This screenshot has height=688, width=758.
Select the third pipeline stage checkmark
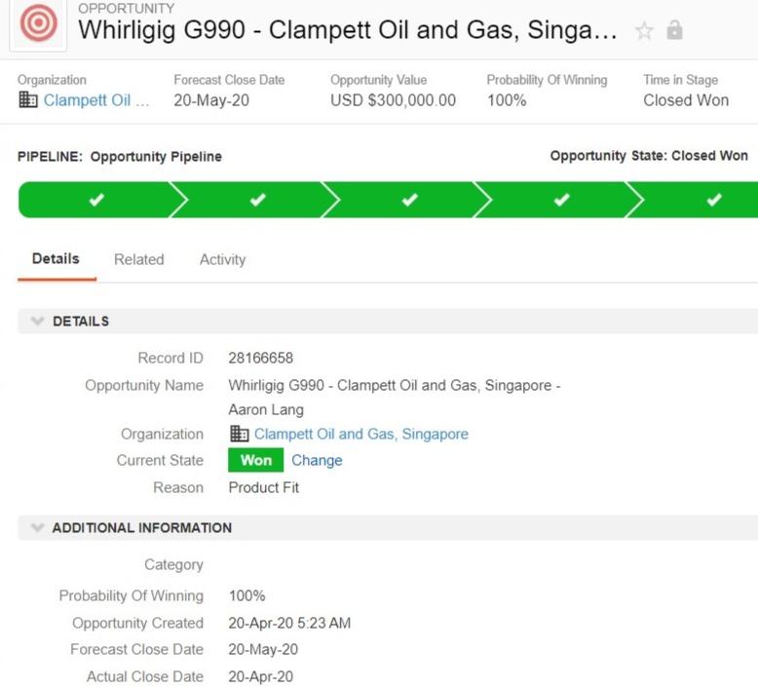(x=409, y=199)
